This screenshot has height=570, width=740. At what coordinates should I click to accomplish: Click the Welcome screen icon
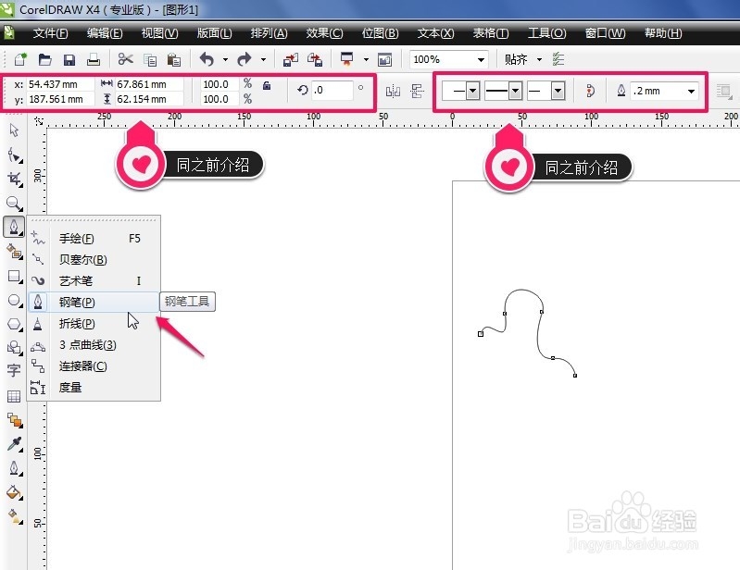tap(384, 60)
